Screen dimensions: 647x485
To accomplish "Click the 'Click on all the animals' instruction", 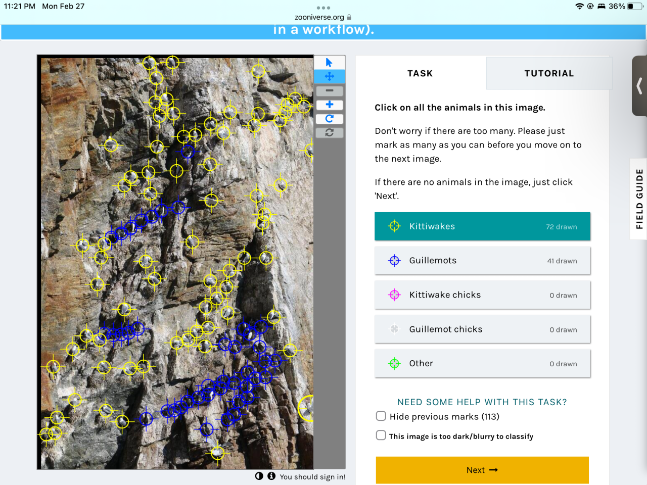I will tap(460, 108).
